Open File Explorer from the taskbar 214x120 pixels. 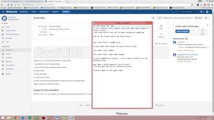pyautogui.click(x=9, y=118)
